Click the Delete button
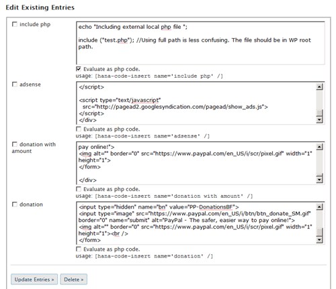 74,280
